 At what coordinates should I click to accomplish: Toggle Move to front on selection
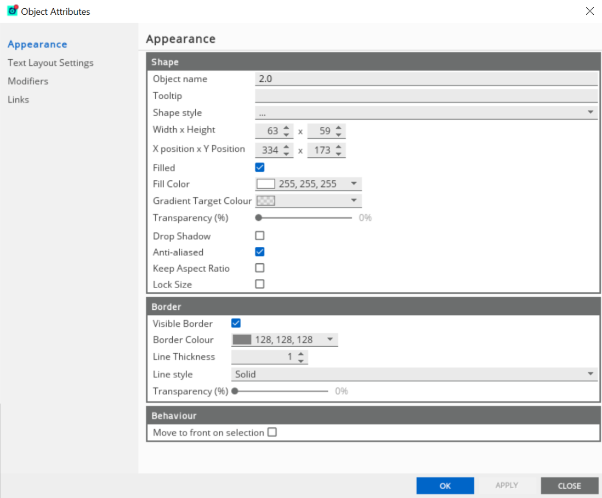[272, 432]
